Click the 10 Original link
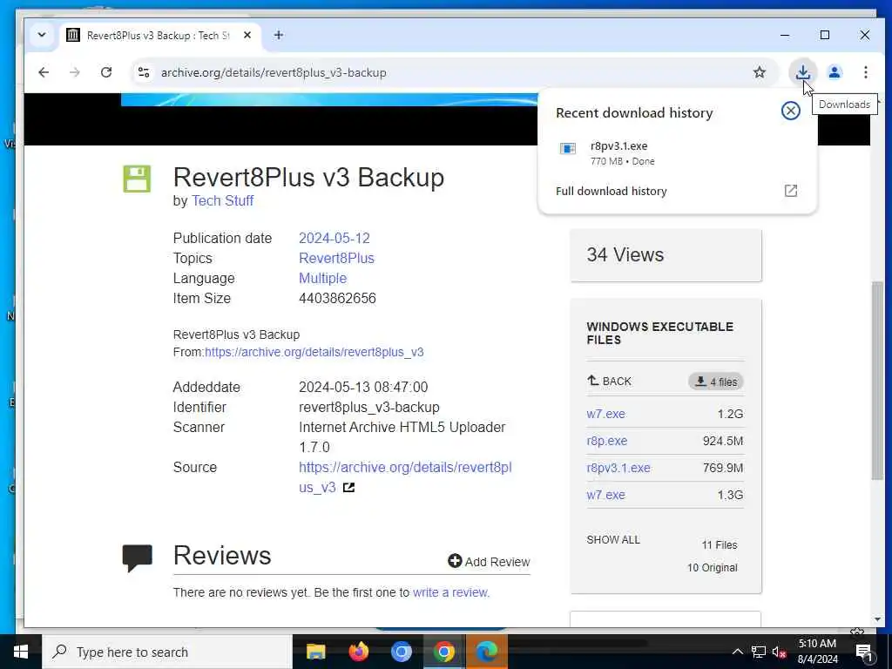Image resolution: width=892 pixels, height=669 pixels. 712,568
